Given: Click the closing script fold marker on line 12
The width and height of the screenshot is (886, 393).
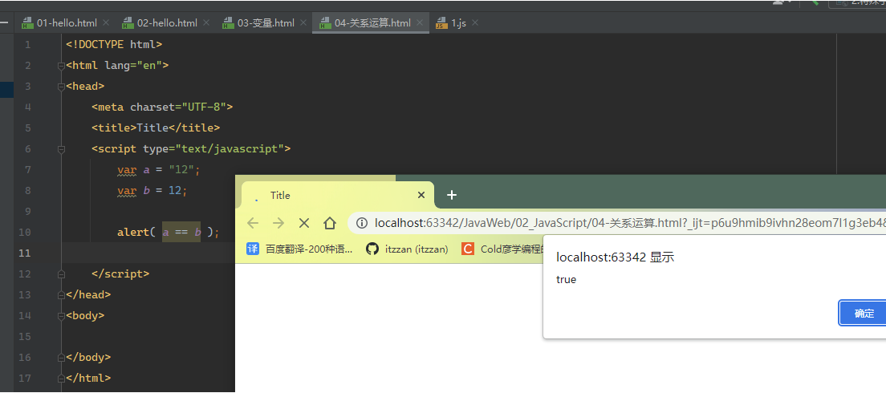Looking at the screenshot, I should point(61,273).
